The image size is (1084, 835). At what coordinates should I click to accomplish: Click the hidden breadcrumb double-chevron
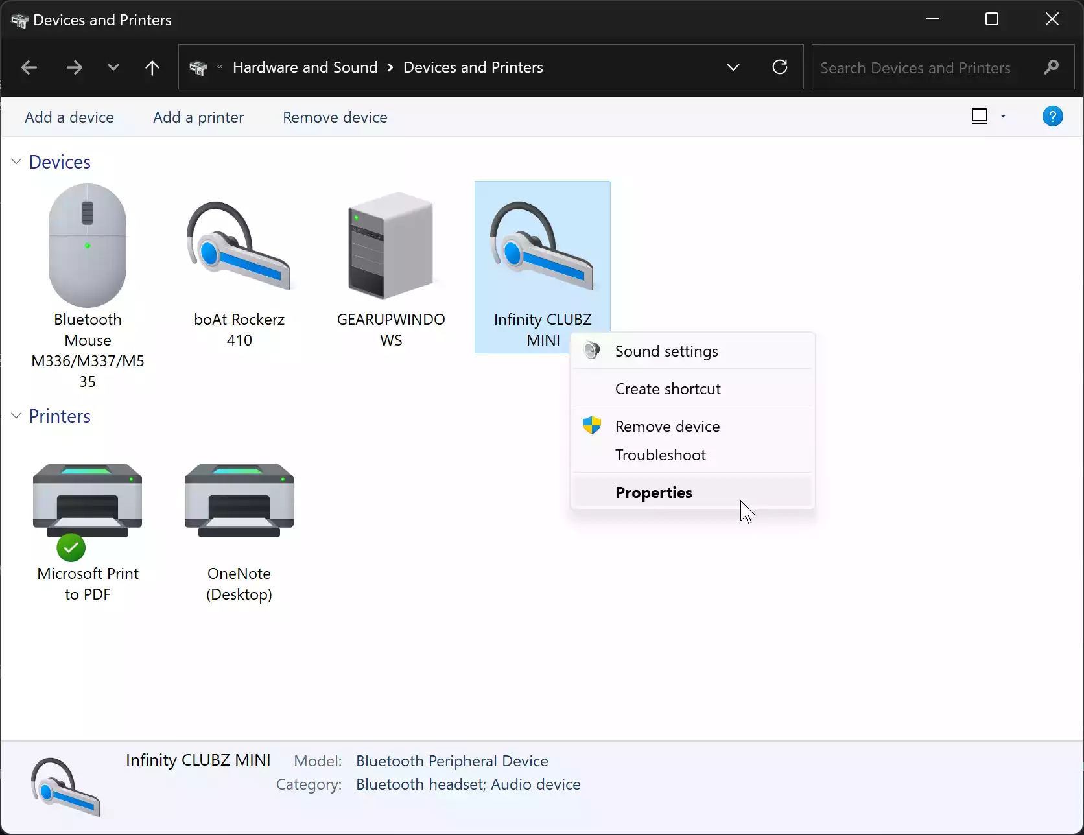220,67
